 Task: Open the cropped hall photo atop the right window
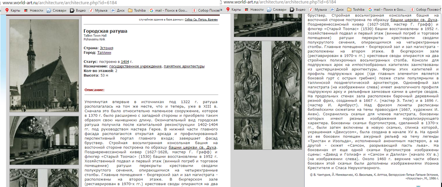268,25
